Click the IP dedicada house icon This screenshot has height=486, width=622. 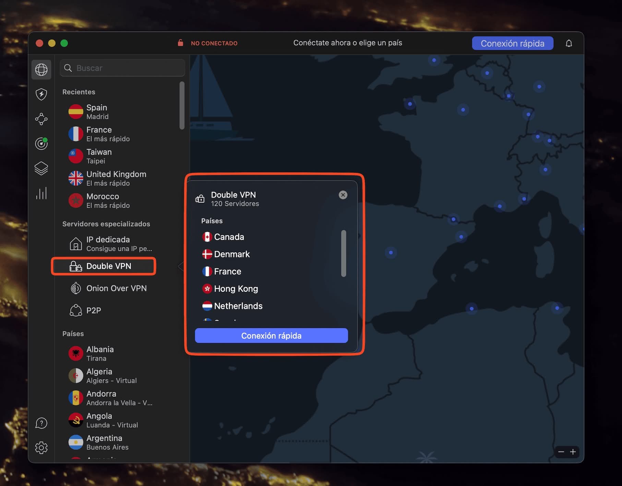[x=76, y=244]
